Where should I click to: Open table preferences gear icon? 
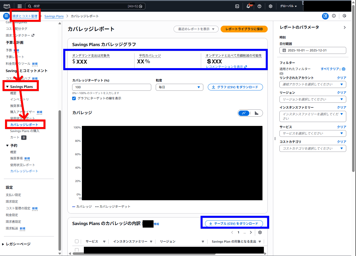coord(260,233)
